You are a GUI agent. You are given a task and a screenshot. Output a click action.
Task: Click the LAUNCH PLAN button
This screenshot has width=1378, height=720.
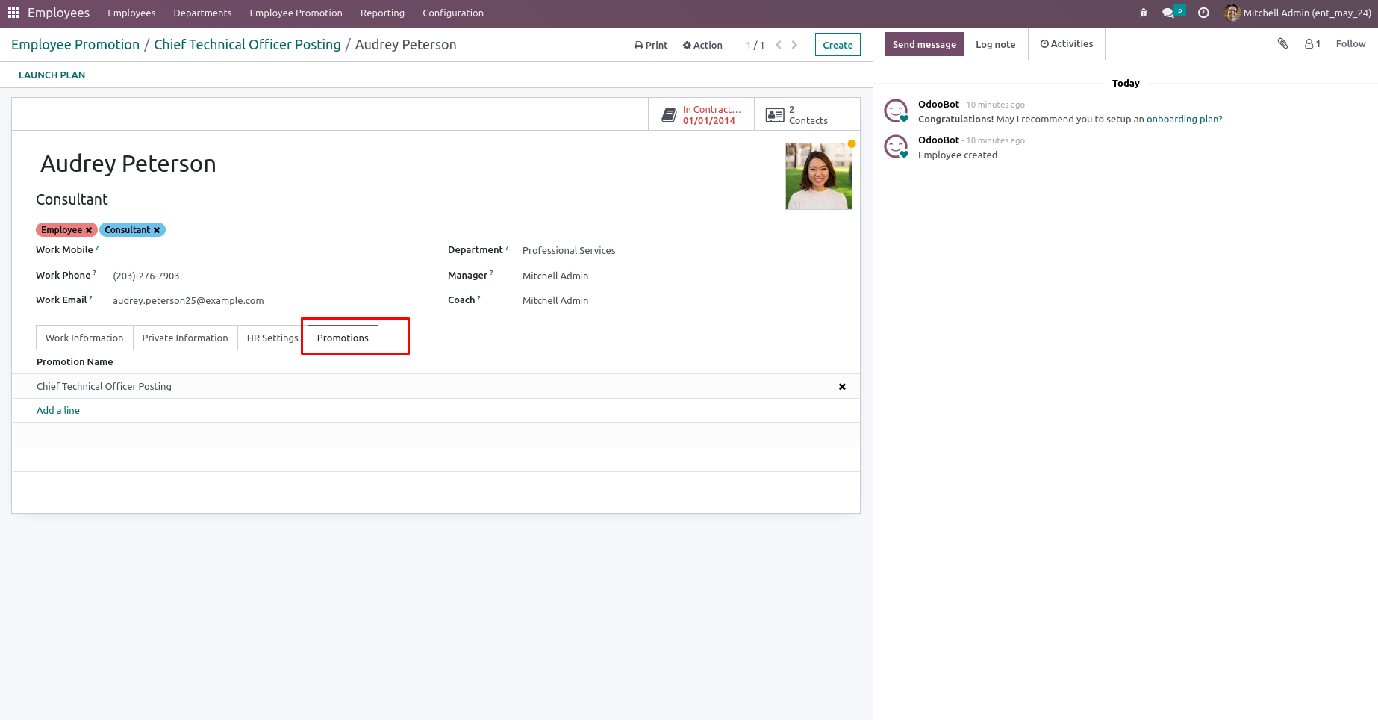click(52, 75)
